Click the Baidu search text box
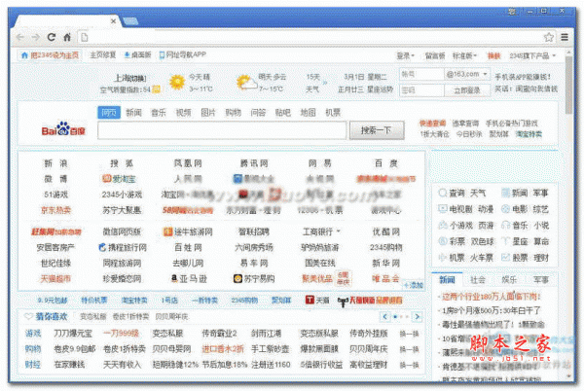The image size is (584, 391). [222, 130]
